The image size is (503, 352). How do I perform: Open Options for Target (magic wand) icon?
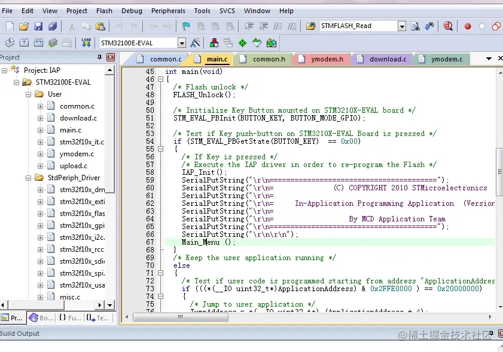tap(195, 43)
